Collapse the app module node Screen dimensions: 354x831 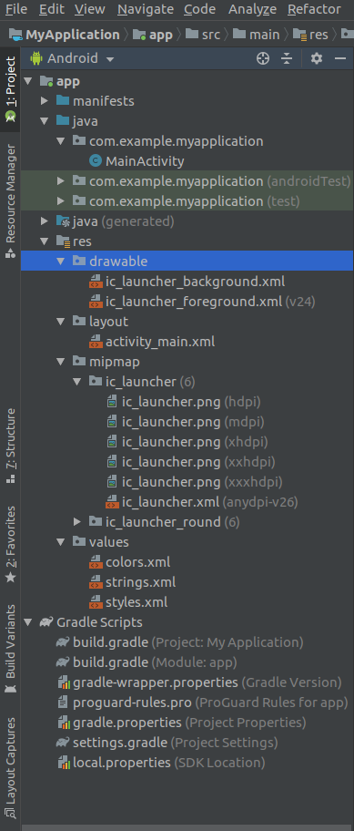28,82
